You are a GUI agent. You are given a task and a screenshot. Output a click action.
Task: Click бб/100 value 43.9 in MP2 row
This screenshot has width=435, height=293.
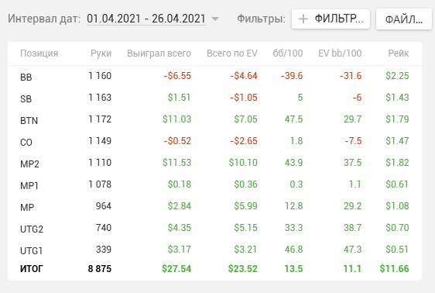pyautogui.click(x=293, y=162)
